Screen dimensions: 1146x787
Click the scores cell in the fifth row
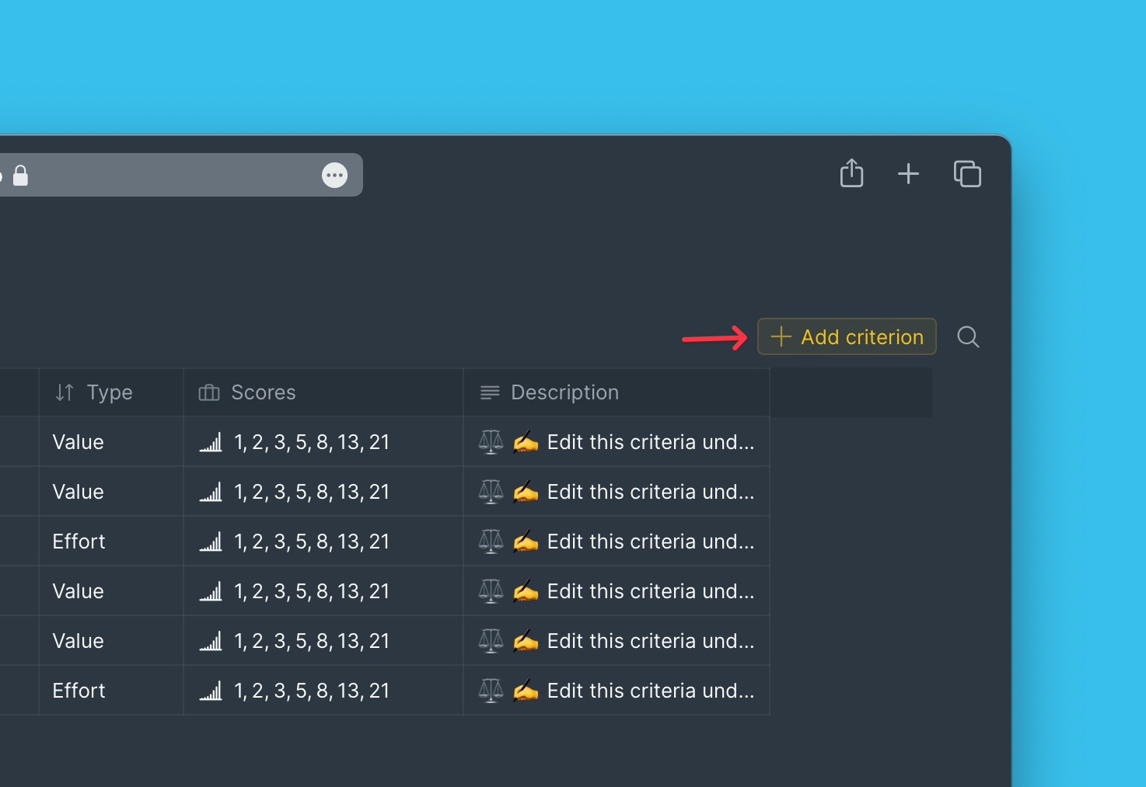[x=323, y=641]
